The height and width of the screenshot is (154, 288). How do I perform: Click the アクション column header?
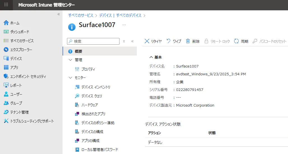point(155,133)
